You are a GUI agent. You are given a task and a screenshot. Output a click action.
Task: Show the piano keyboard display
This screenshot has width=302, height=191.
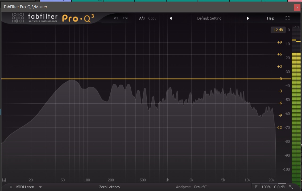click(x=4, y=180)
